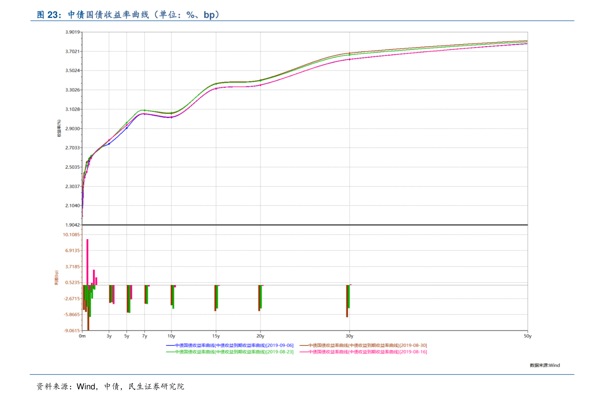Image resolution: width=605 pixels, height=401 pixels.
Task: Click the 3.7185 spread axis label
Action: point(73,267)
